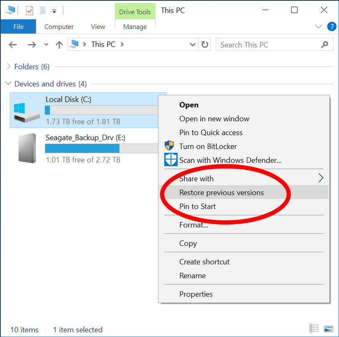This screenshot has width=339, height=337.
Task: Switch to large icons view in status bar
Action: tap(328, 329)
